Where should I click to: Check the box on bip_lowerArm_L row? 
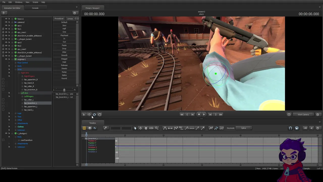pos(3,103)
